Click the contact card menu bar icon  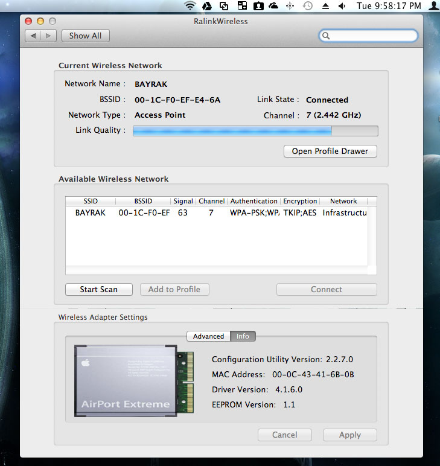258,5
